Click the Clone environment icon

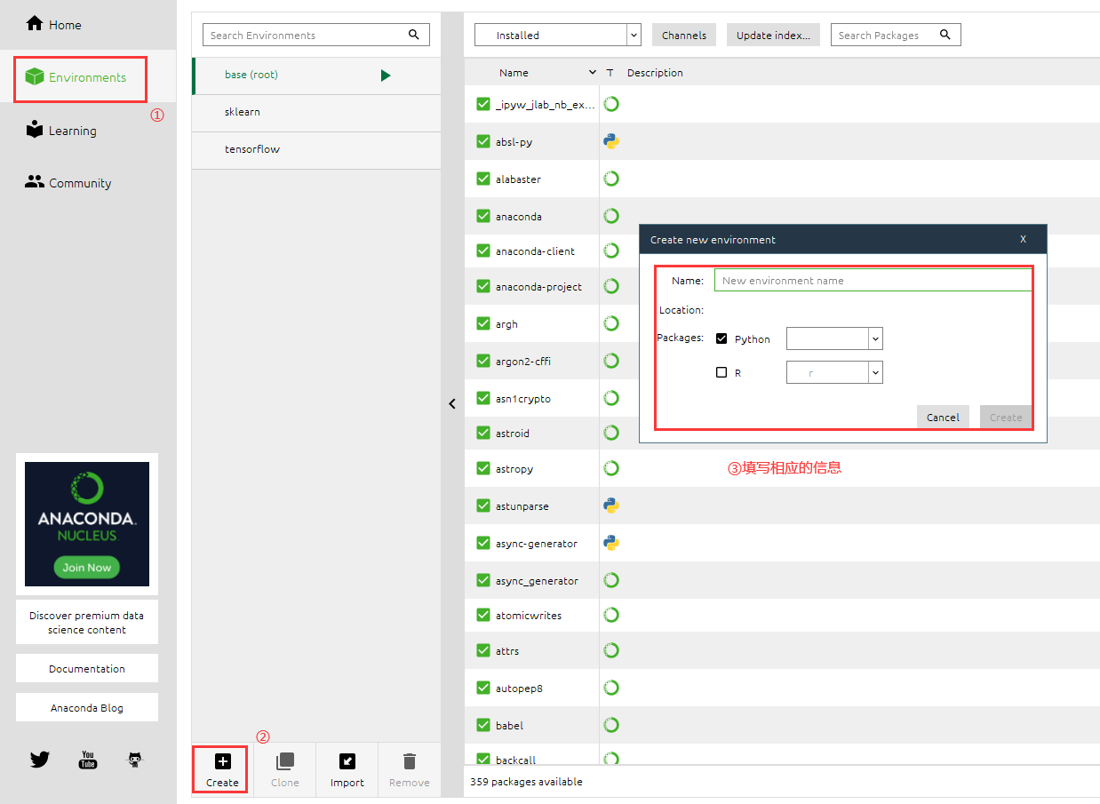tap(285, 761)
